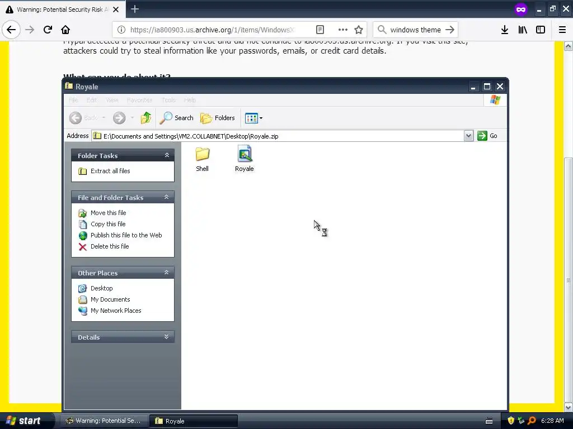Collapse the File and Folder Tasks panel

tap(167, 197)
